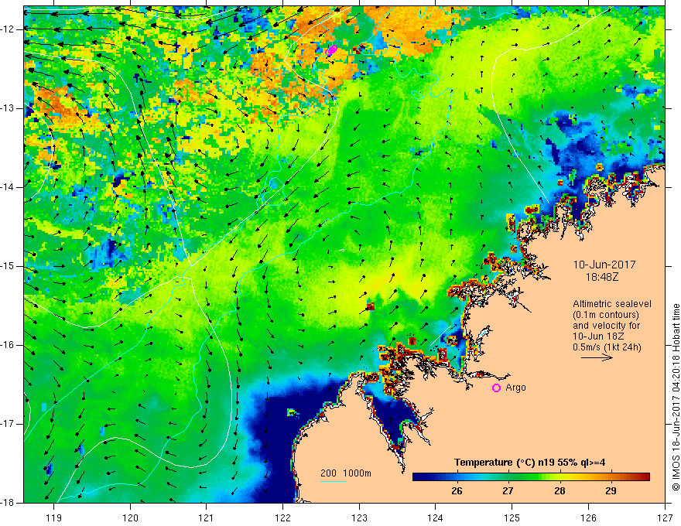681x526 pixels.
Task: Select the "(0.1m contours)" text line
Action: (606, 315)
